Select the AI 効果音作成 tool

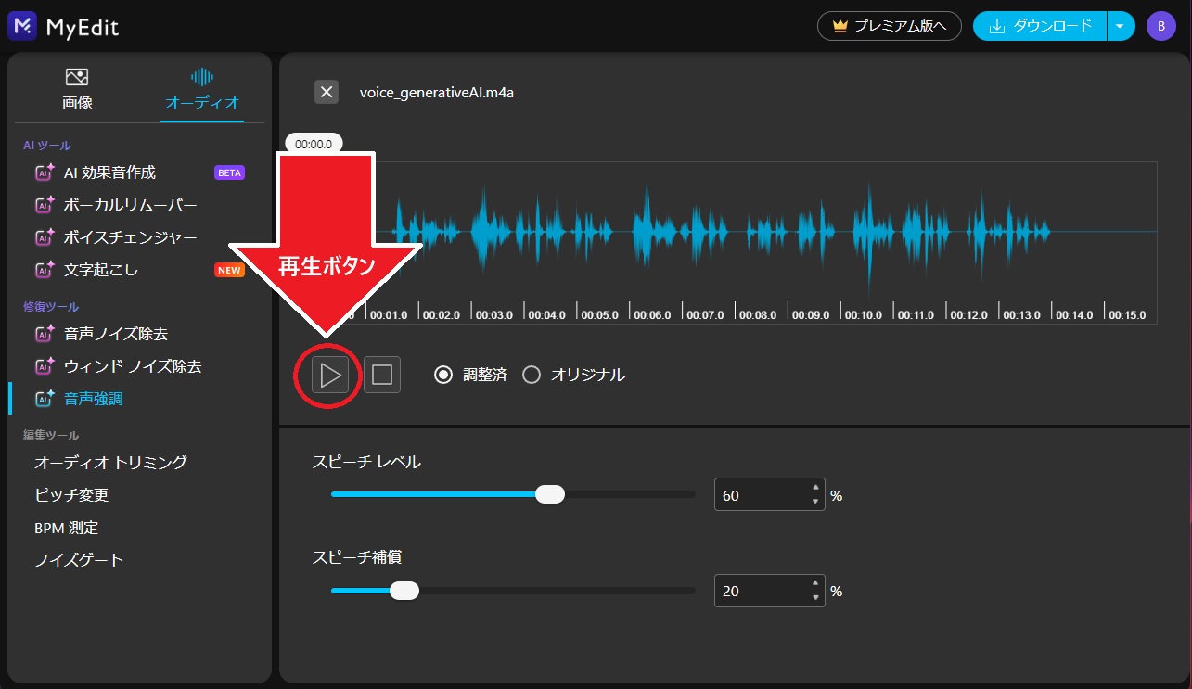point(111,172)
